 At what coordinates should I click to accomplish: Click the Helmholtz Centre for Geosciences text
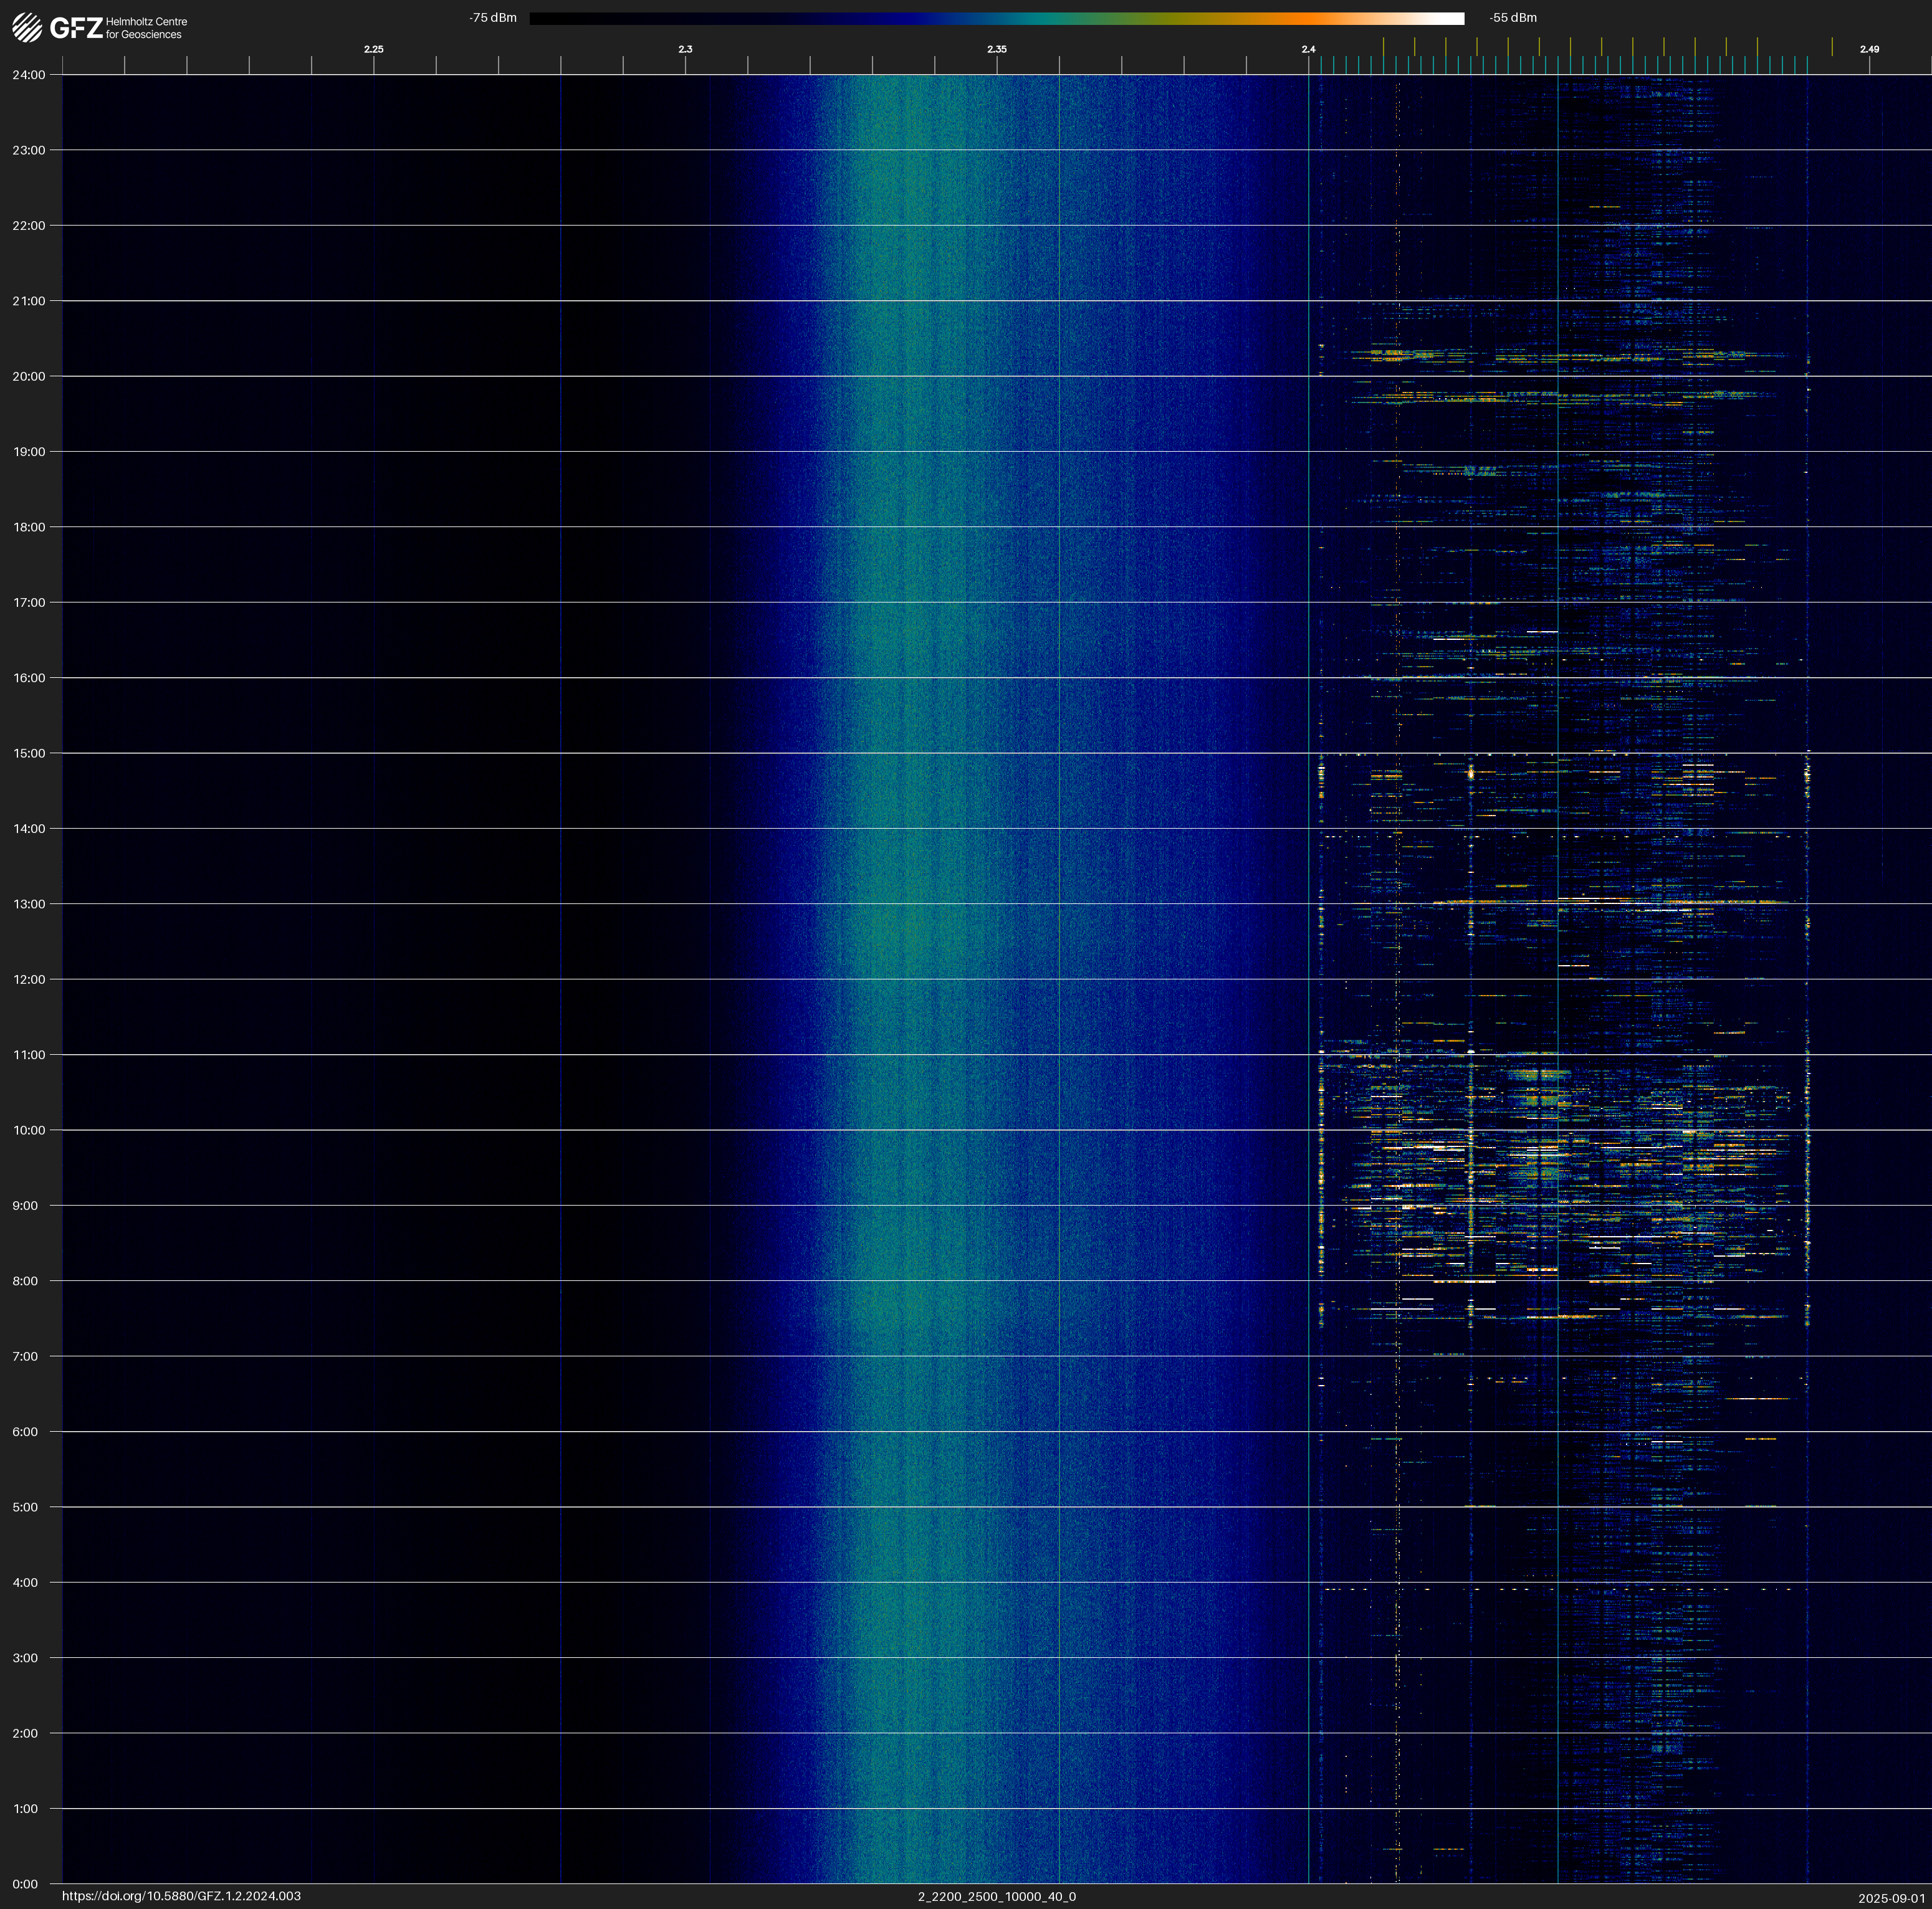coord(146,28)
